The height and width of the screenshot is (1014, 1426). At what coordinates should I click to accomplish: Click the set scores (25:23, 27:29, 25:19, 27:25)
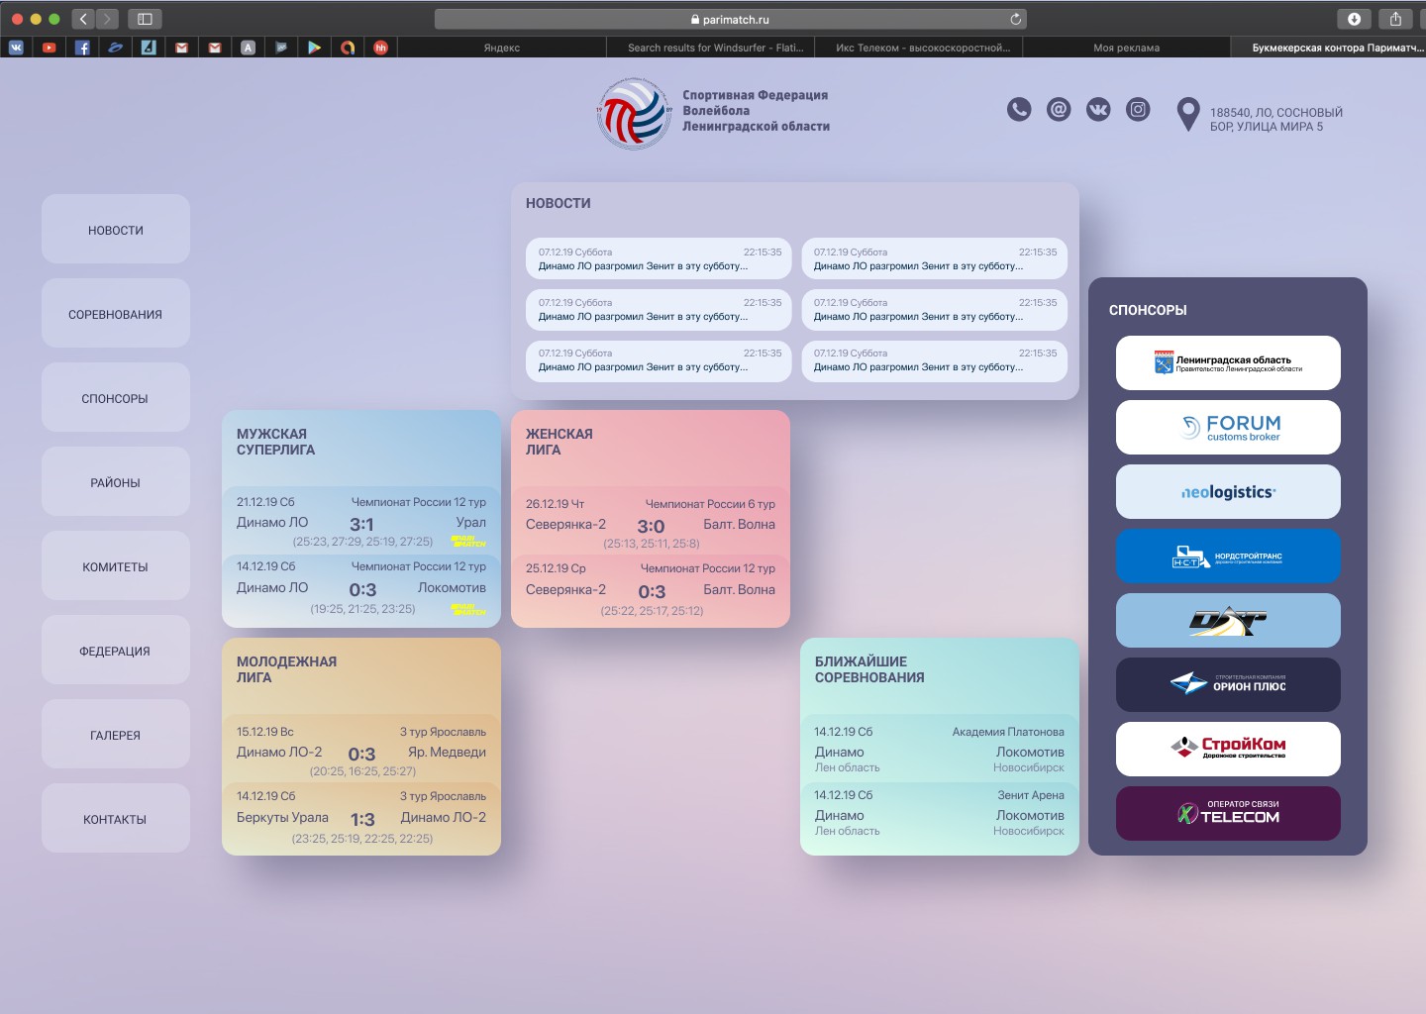[x=362, y=542]
